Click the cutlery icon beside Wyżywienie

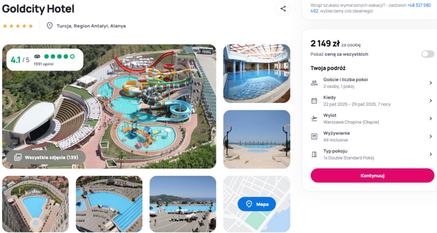coord(314,136)
